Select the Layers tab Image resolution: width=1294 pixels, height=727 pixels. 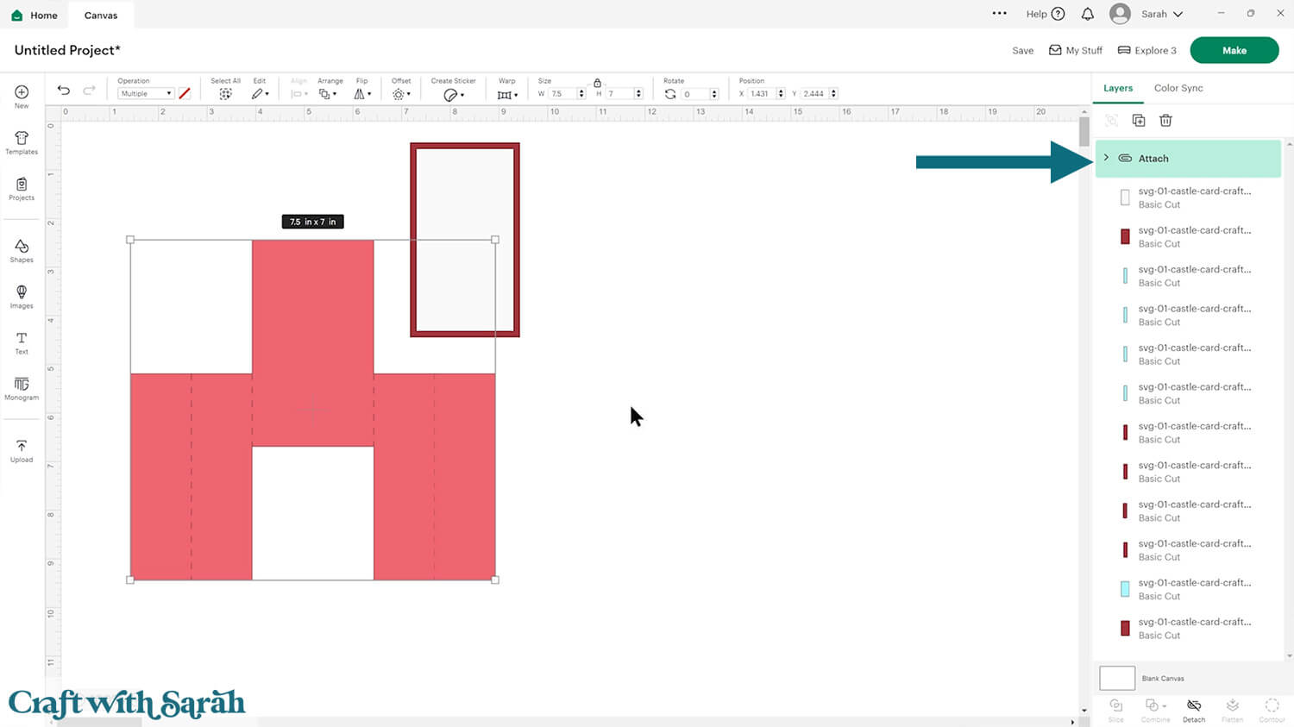tap(1118, 88)
